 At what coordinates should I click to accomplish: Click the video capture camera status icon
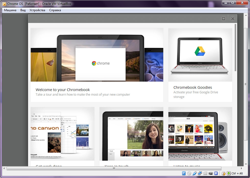click(211, 173)
